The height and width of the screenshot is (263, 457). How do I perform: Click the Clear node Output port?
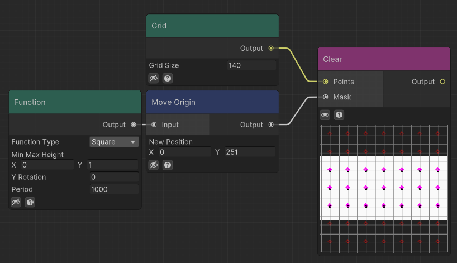pyautogui.click(x=442, y=82)
